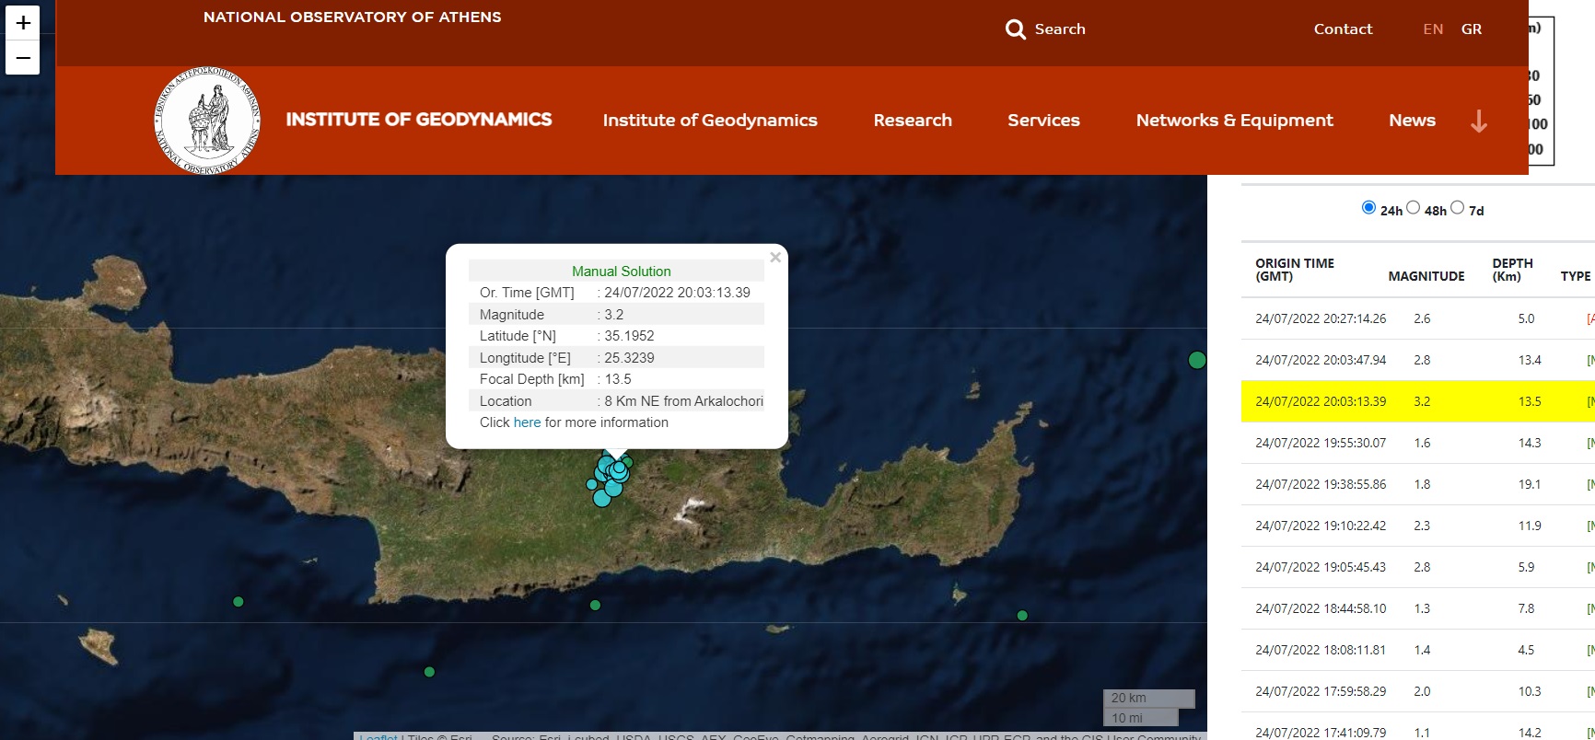Click 'here' link for more information
The image size is (1595, 740).
(527, 422)
